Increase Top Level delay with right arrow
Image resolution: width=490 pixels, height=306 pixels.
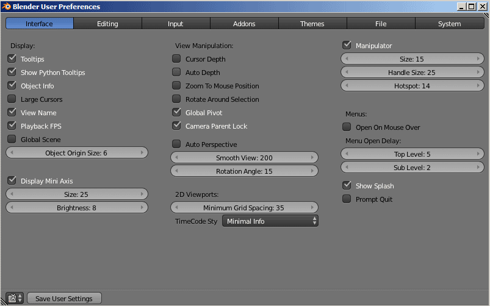point(478,154)
